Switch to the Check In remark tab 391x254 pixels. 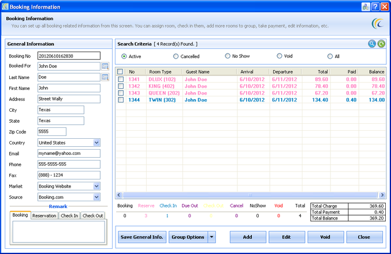(x=70, y=216)
